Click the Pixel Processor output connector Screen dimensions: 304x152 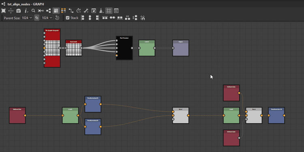click(132, 48)
